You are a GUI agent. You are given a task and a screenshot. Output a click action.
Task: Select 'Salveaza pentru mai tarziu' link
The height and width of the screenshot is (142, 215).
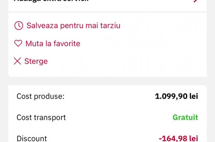73,26
